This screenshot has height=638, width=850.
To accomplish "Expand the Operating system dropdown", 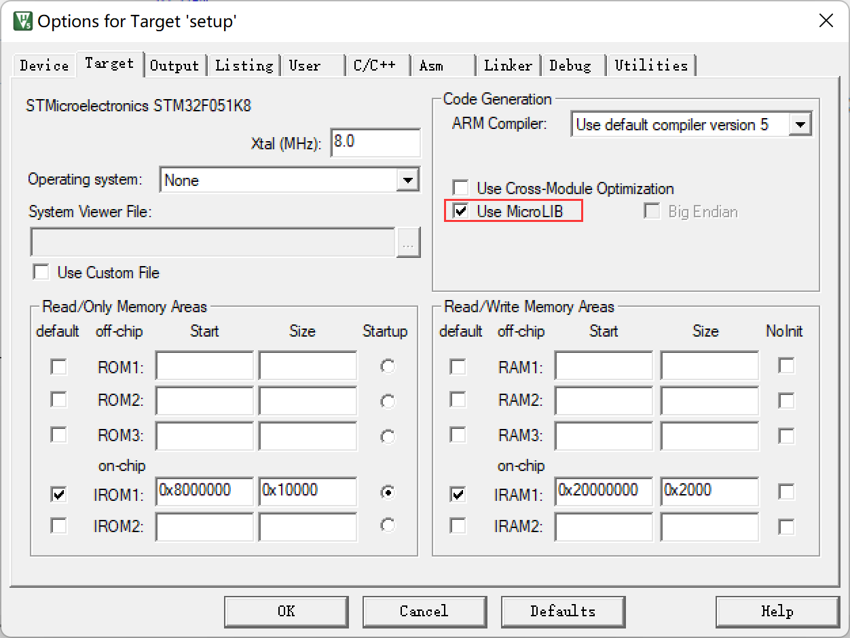I will pos(407,181).
